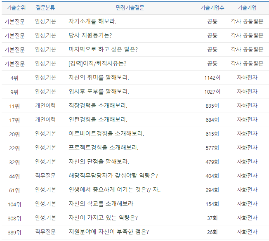The height and width of the screenshot is (241, 269).
Task: Select 마지막으로 하고 싶은 말은? question
Action: [x=103, y=50]
